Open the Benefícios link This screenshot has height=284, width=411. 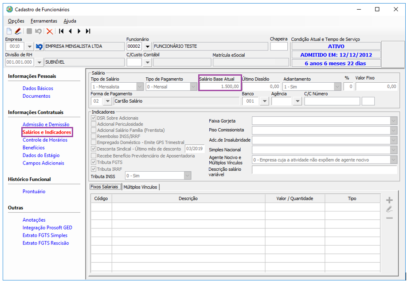tap(34, 147)
